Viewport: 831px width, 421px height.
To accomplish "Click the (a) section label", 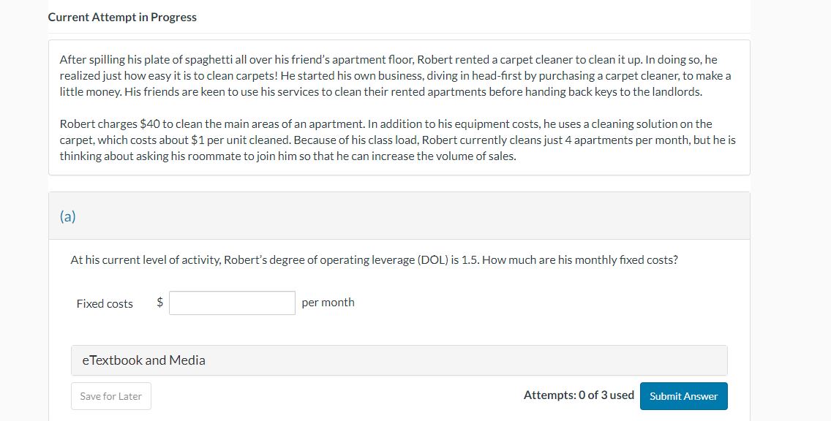I will pyautogui.click(x=68, y=216).
